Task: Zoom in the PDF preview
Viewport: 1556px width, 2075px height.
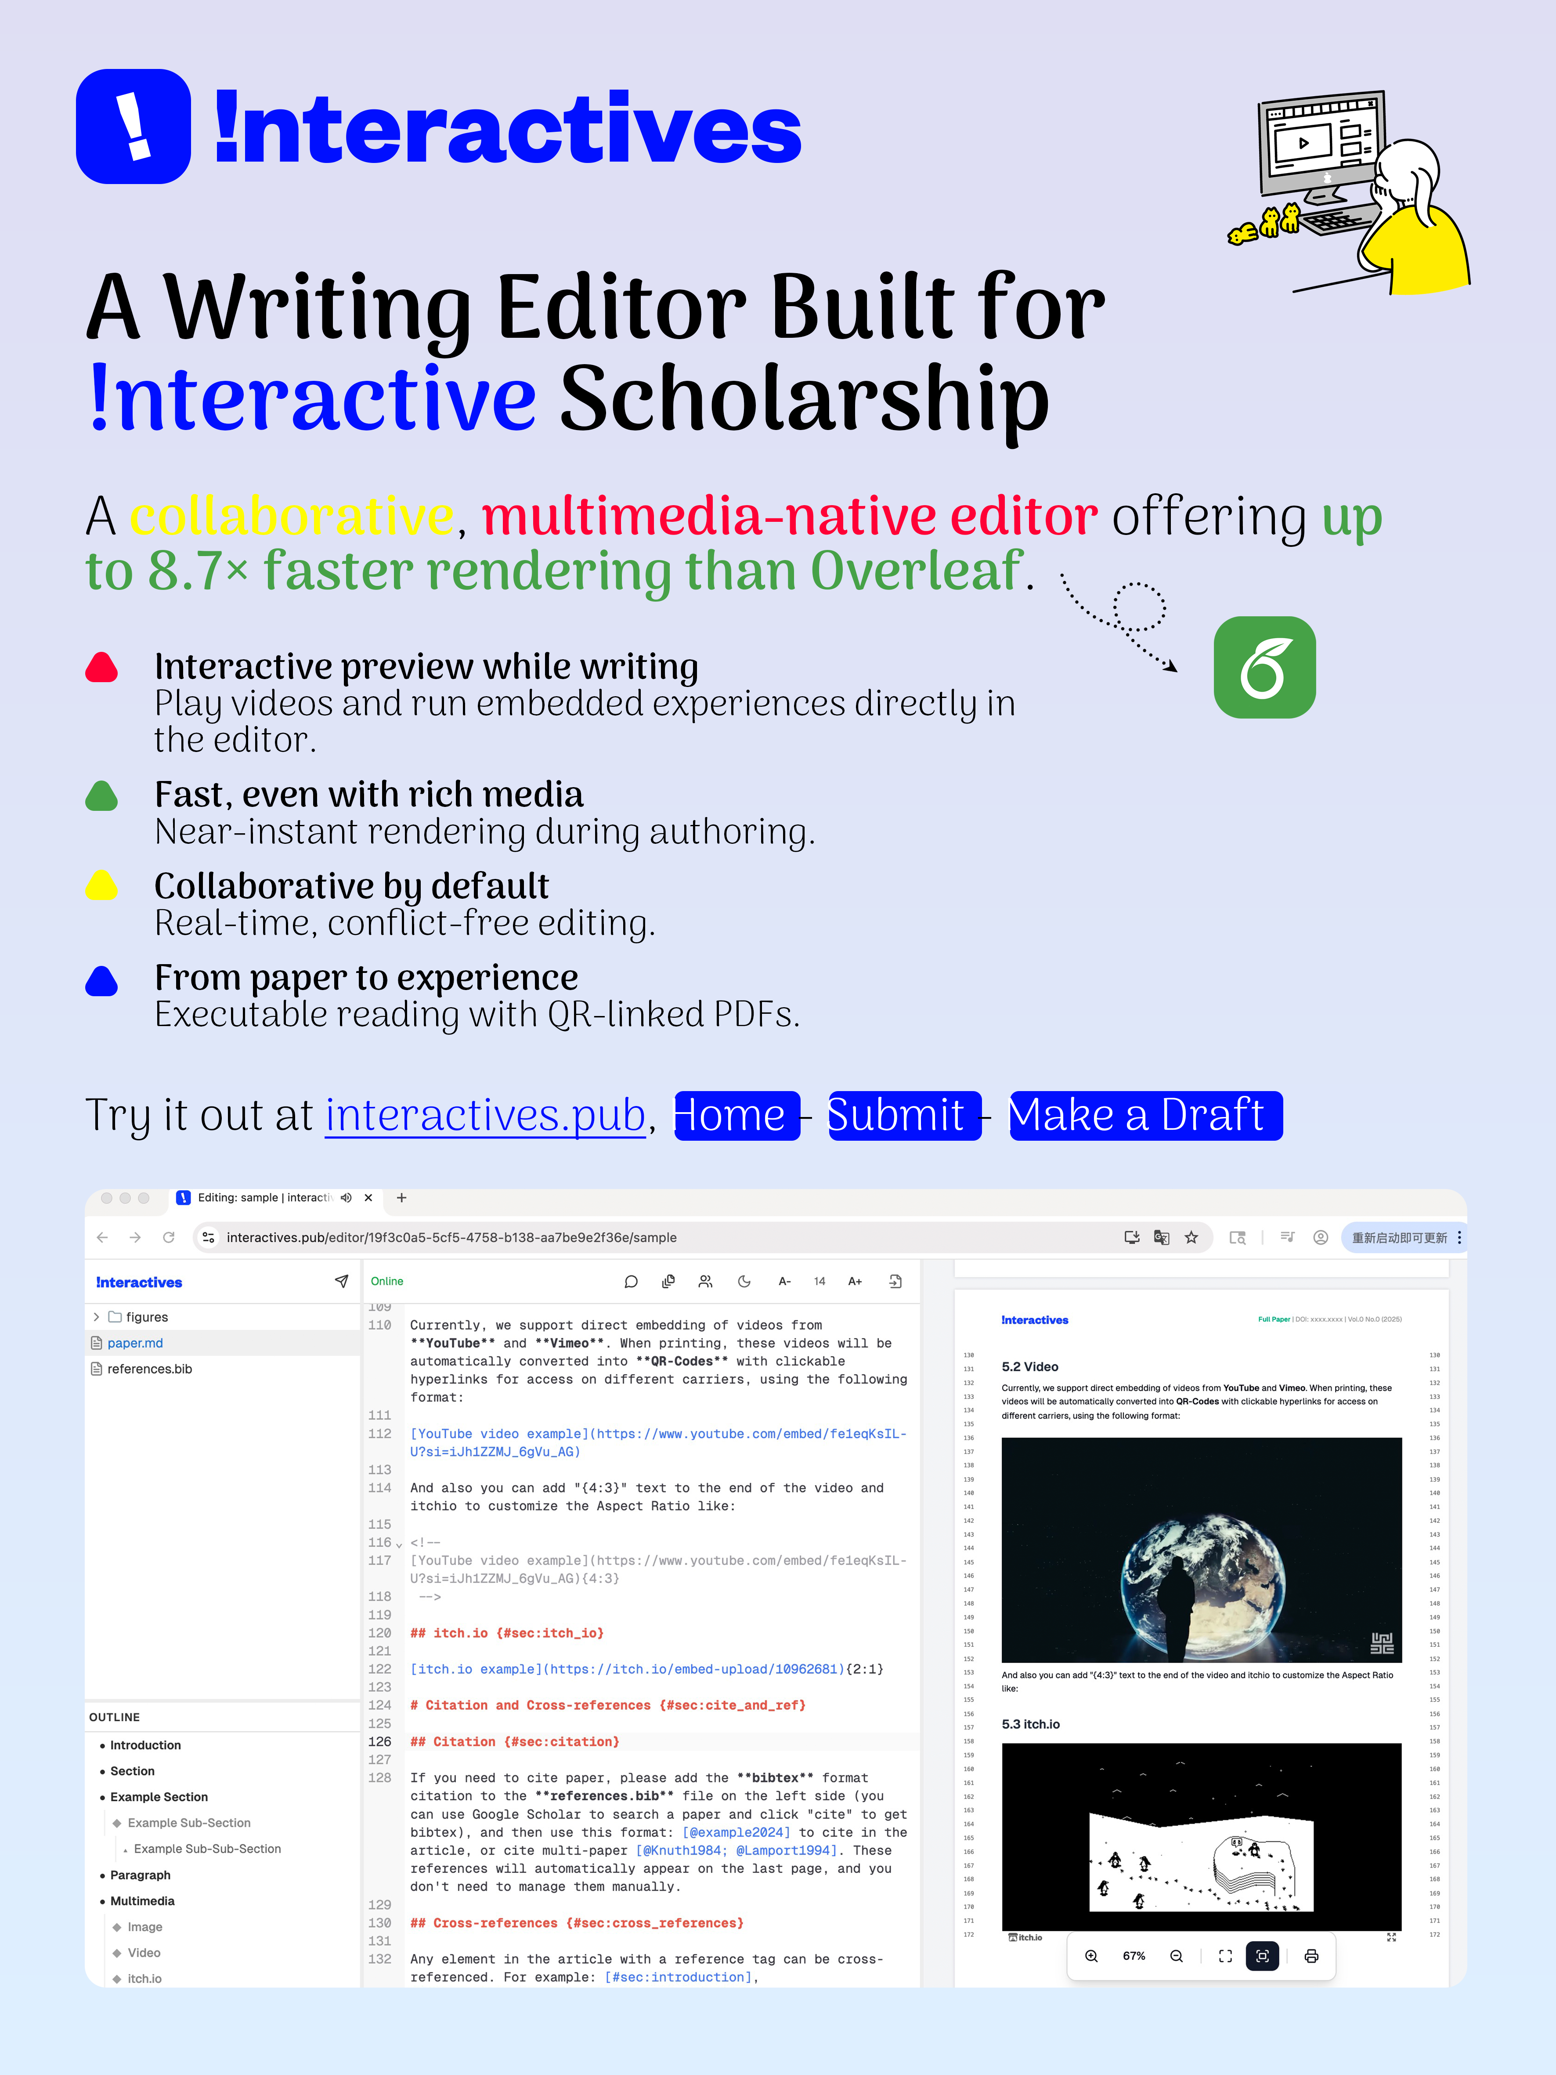Action: [x=1092, y=1956]
